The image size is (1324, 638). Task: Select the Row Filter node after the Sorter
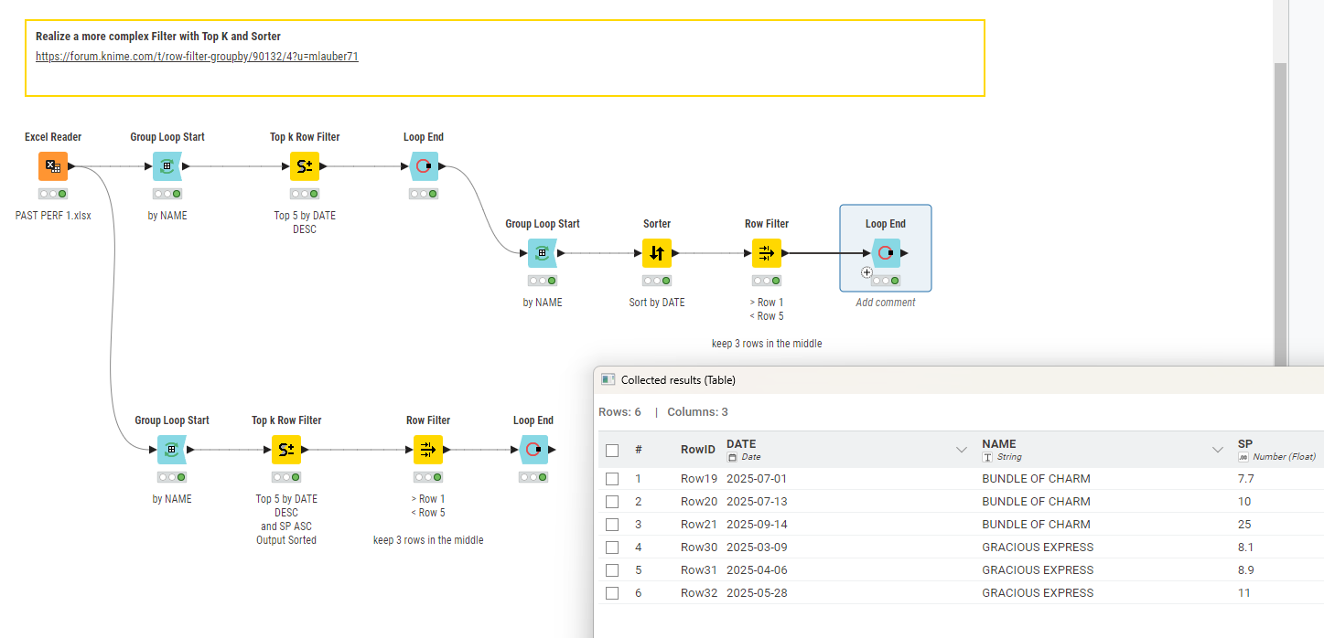tap(766, 253)
